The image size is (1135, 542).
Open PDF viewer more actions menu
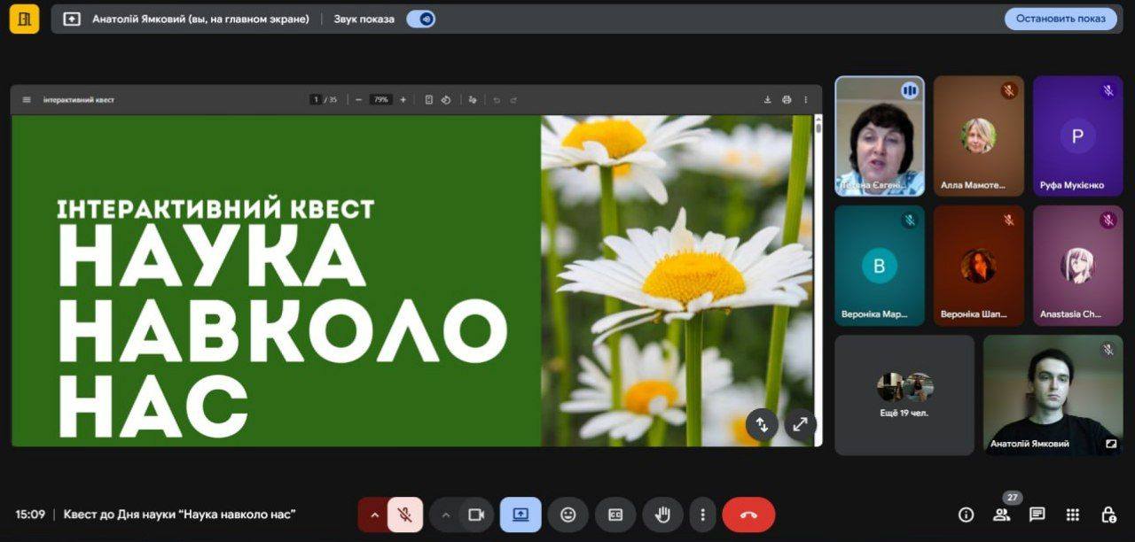pos(805,100)
